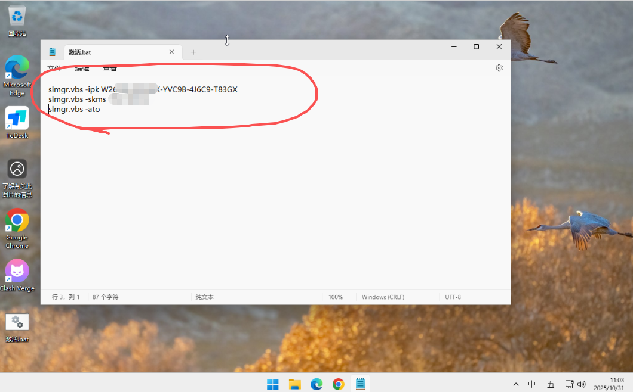
Task: Switch to Notepad via taskbar icon
Action: (x=360, y=384)
